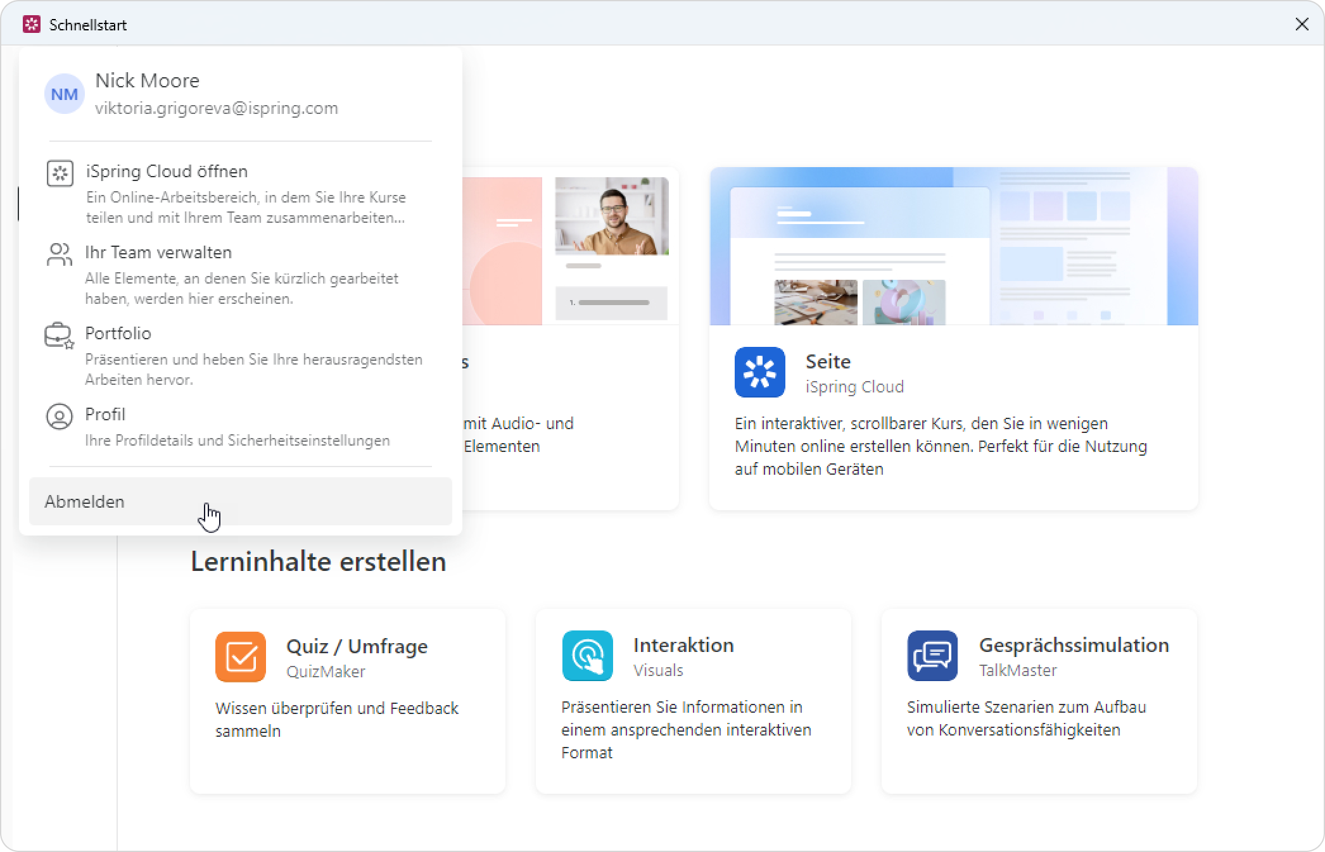Click the presenter video course thumbnail
This screenshot has width=1325, height=852.
point(612,216)
